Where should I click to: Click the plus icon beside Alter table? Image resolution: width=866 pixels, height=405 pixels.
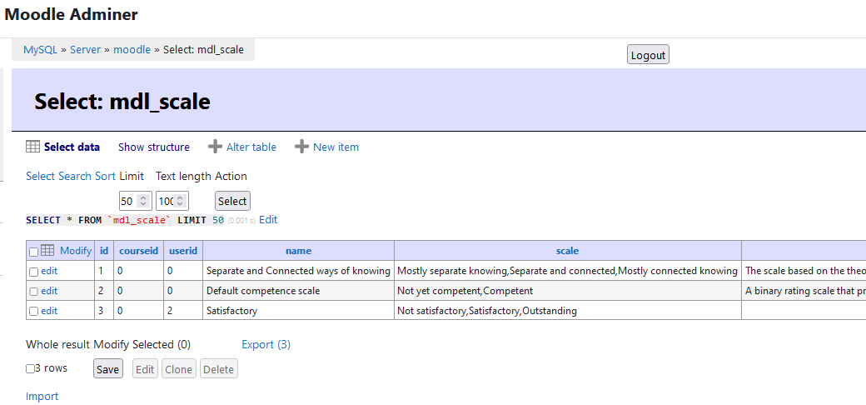[215, 147]
